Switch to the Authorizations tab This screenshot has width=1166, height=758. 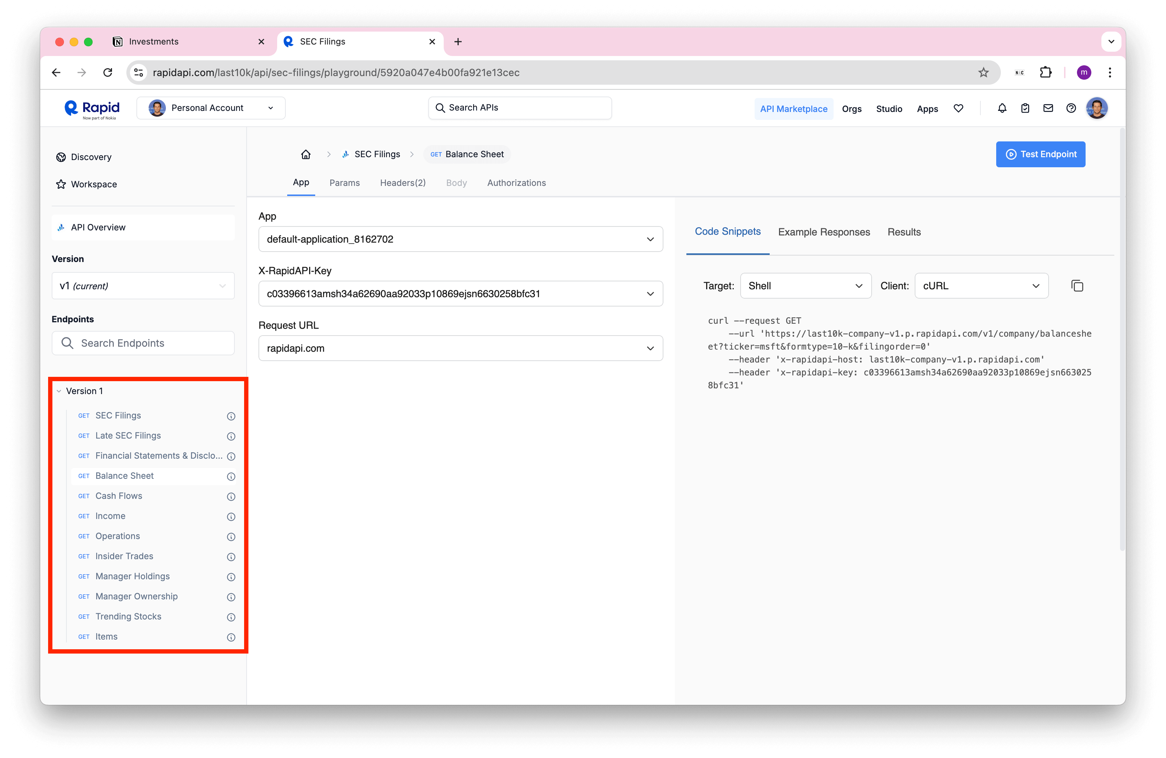point(516,183)
